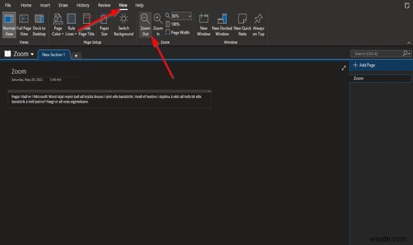Click the notebook icon beside Zoom
Screen dimensions: 413x245
click(8, 54)
